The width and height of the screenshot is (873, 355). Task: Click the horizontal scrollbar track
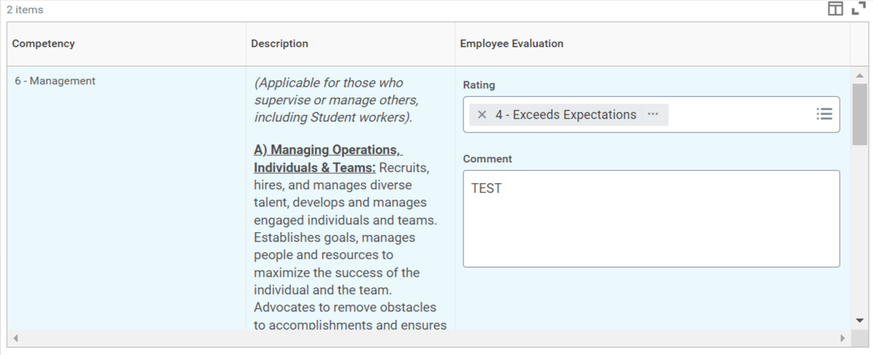pyautogui.click(x=429, y=338)
